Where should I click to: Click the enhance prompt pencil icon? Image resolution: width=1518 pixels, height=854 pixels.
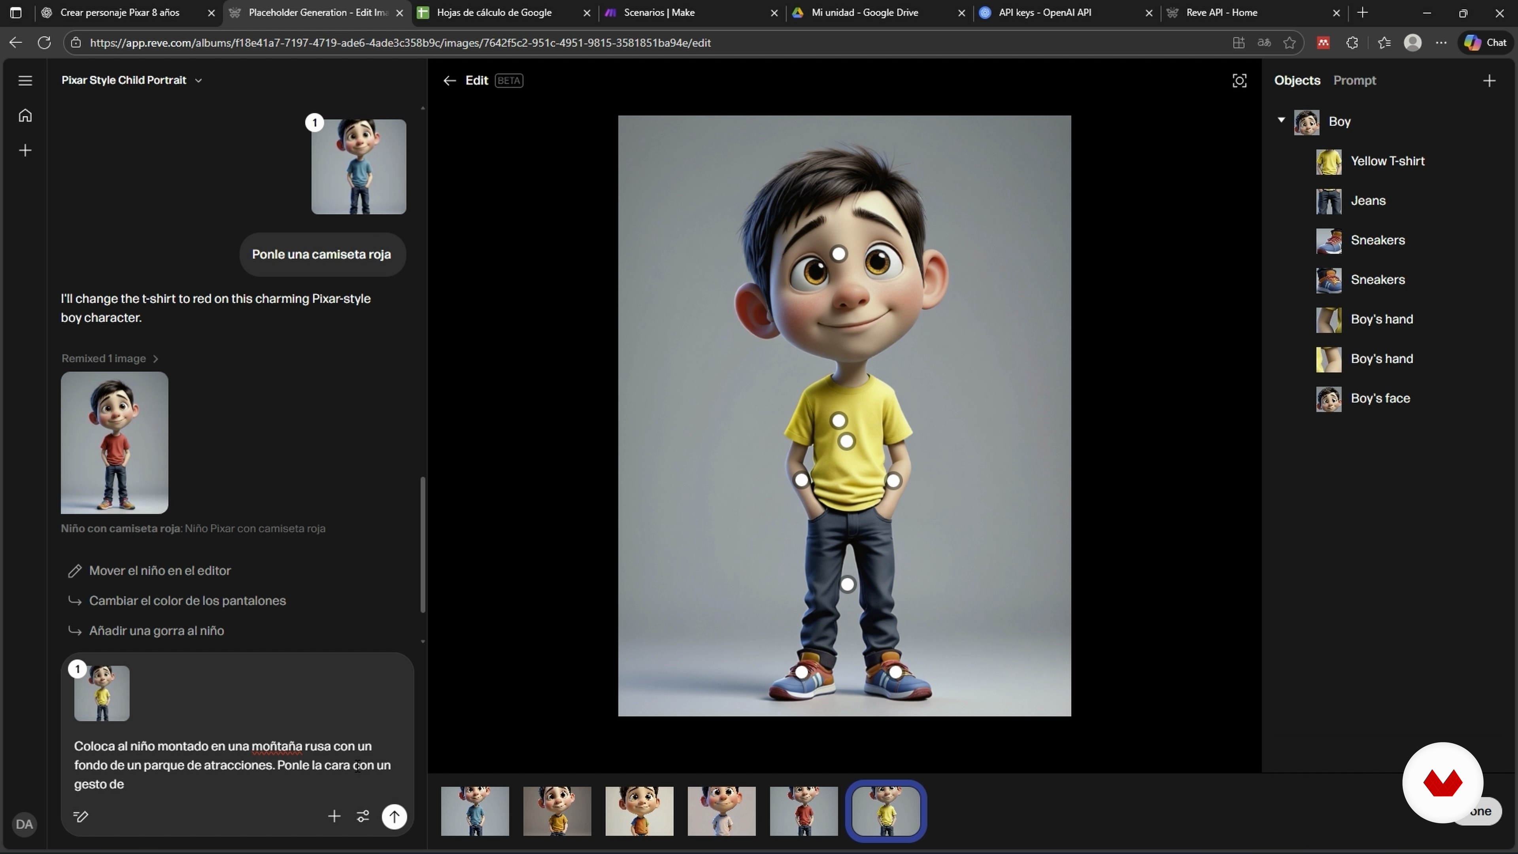81,816
